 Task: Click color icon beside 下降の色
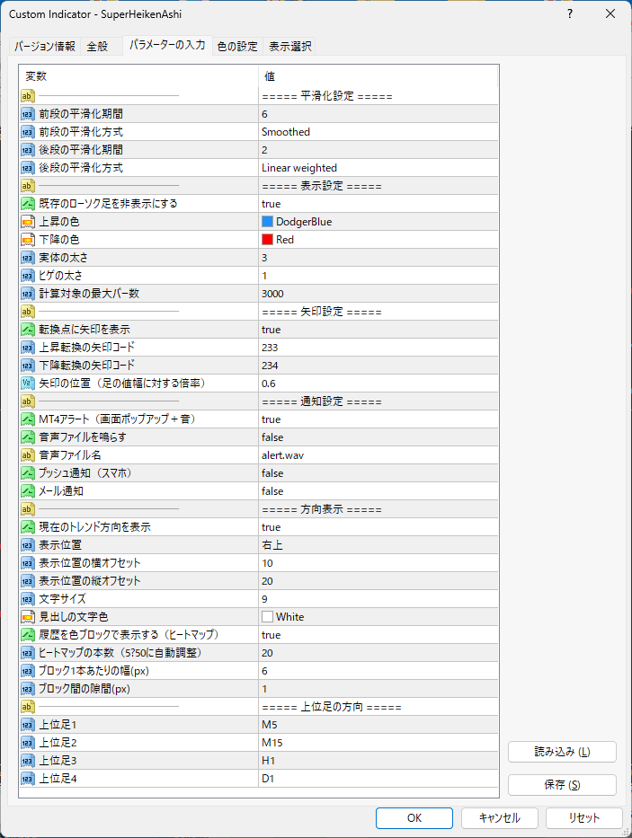(27, 240)
